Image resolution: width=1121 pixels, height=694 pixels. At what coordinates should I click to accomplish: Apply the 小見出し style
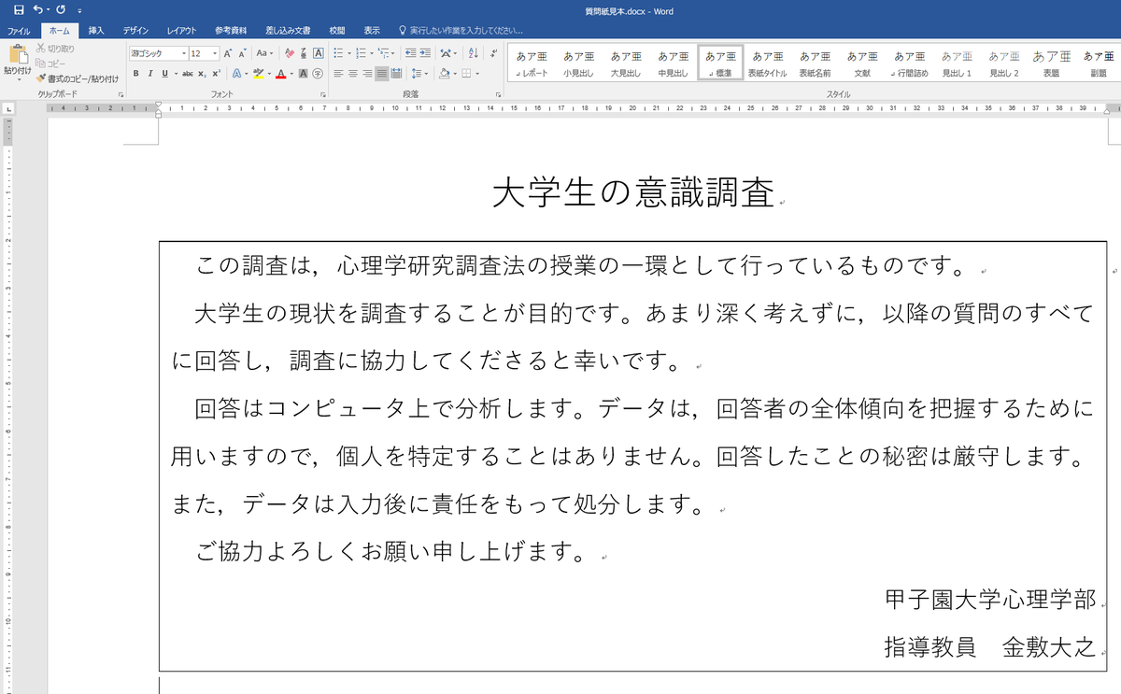(x=580, y=64)
